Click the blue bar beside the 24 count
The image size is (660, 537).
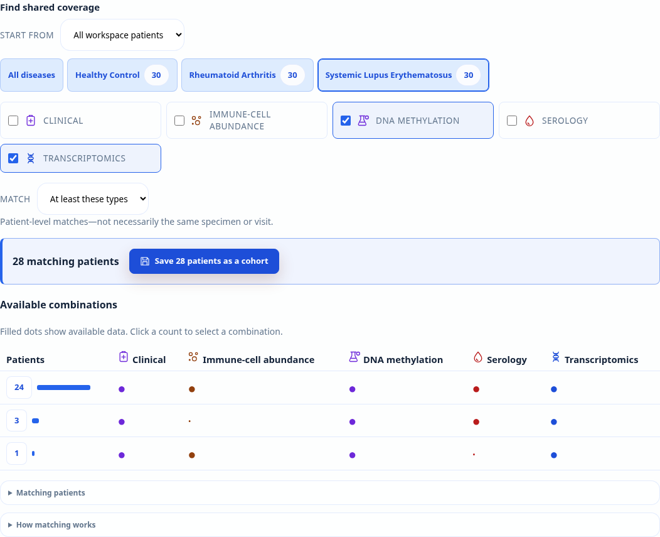coord(63,388)
